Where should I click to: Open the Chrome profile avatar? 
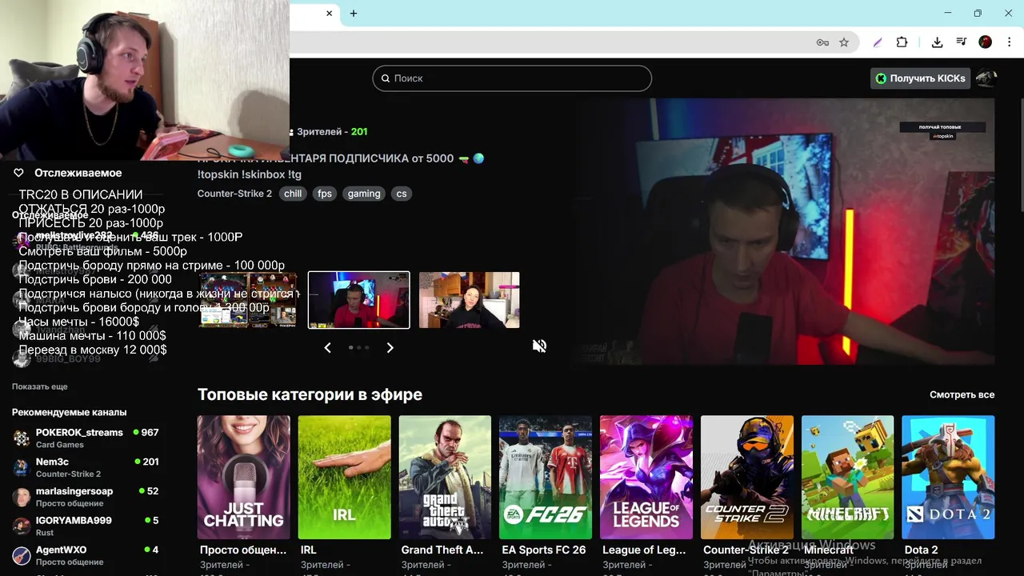[986, 42]
